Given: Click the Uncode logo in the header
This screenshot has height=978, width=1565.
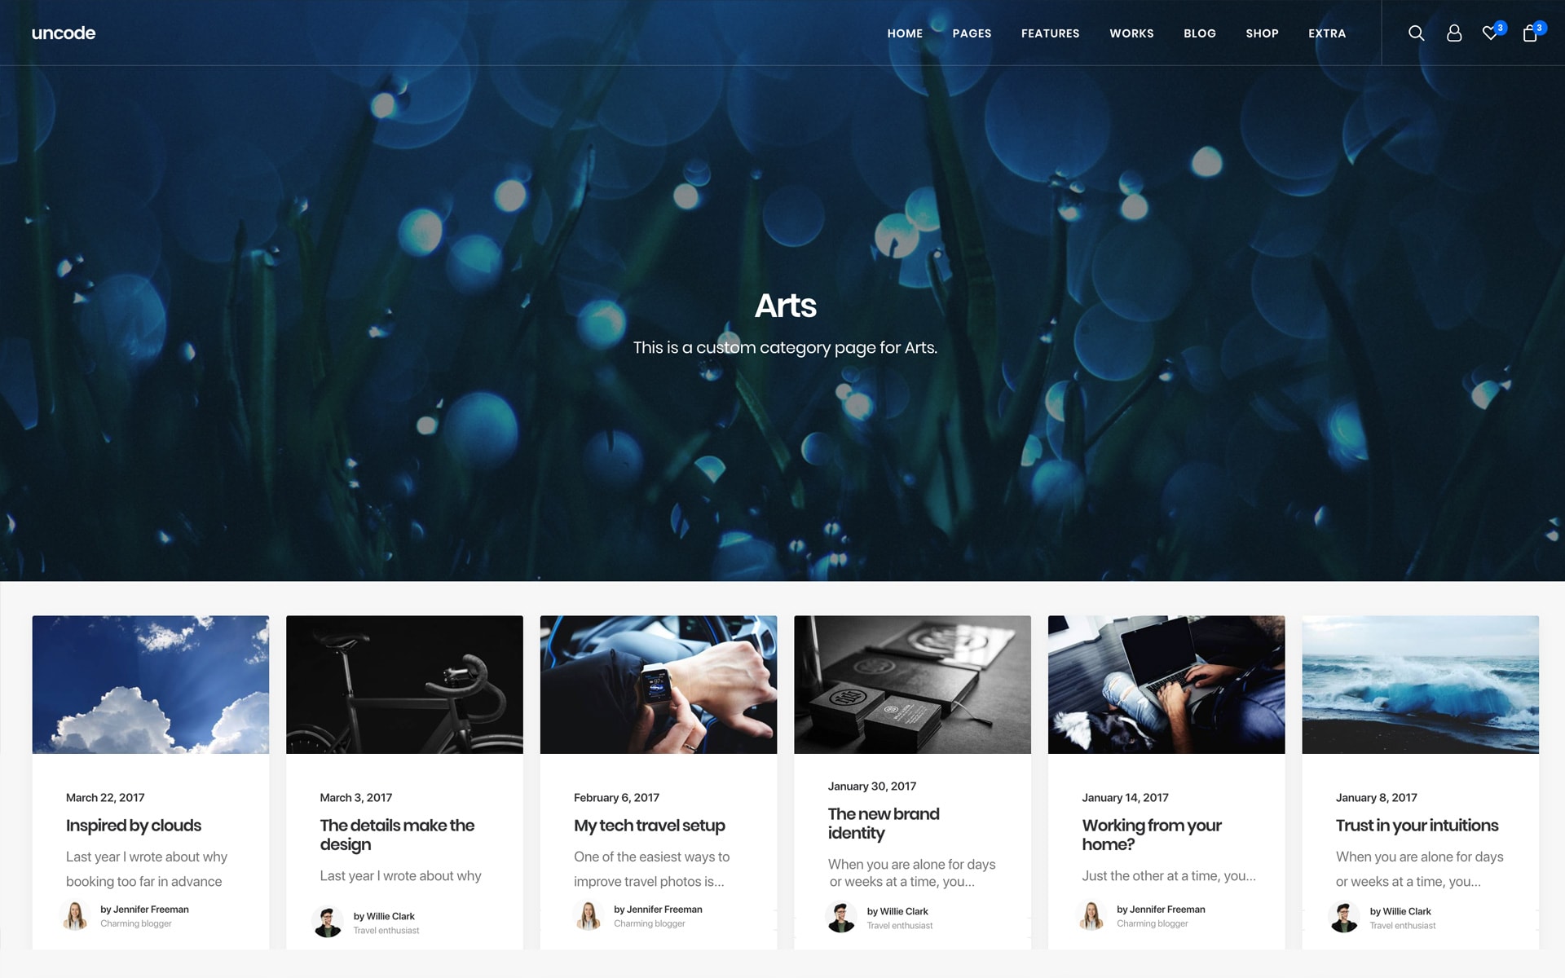Looking at the screenshot, I should pos(63,32).
